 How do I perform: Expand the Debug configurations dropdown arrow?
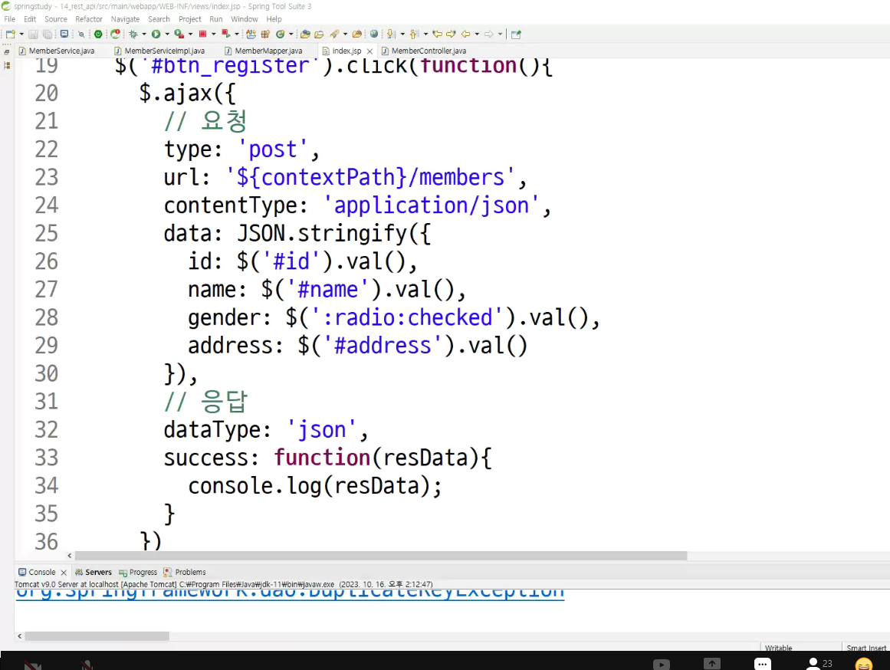(144, 34)
